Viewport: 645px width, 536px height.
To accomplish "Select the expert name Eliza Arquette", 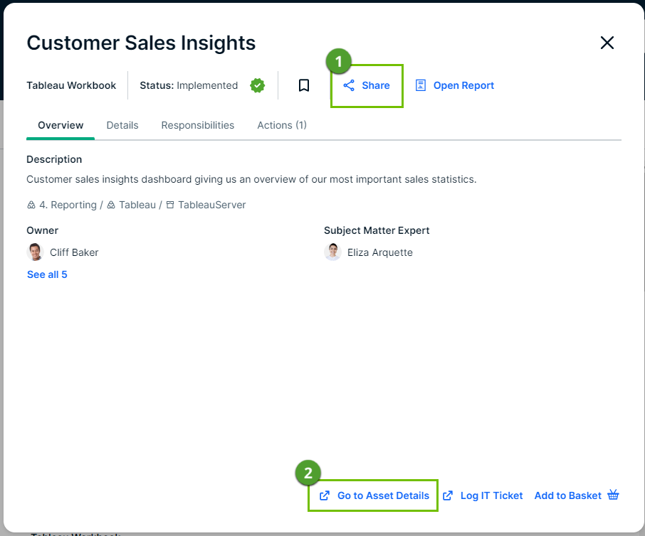I will tap(379, 252).
